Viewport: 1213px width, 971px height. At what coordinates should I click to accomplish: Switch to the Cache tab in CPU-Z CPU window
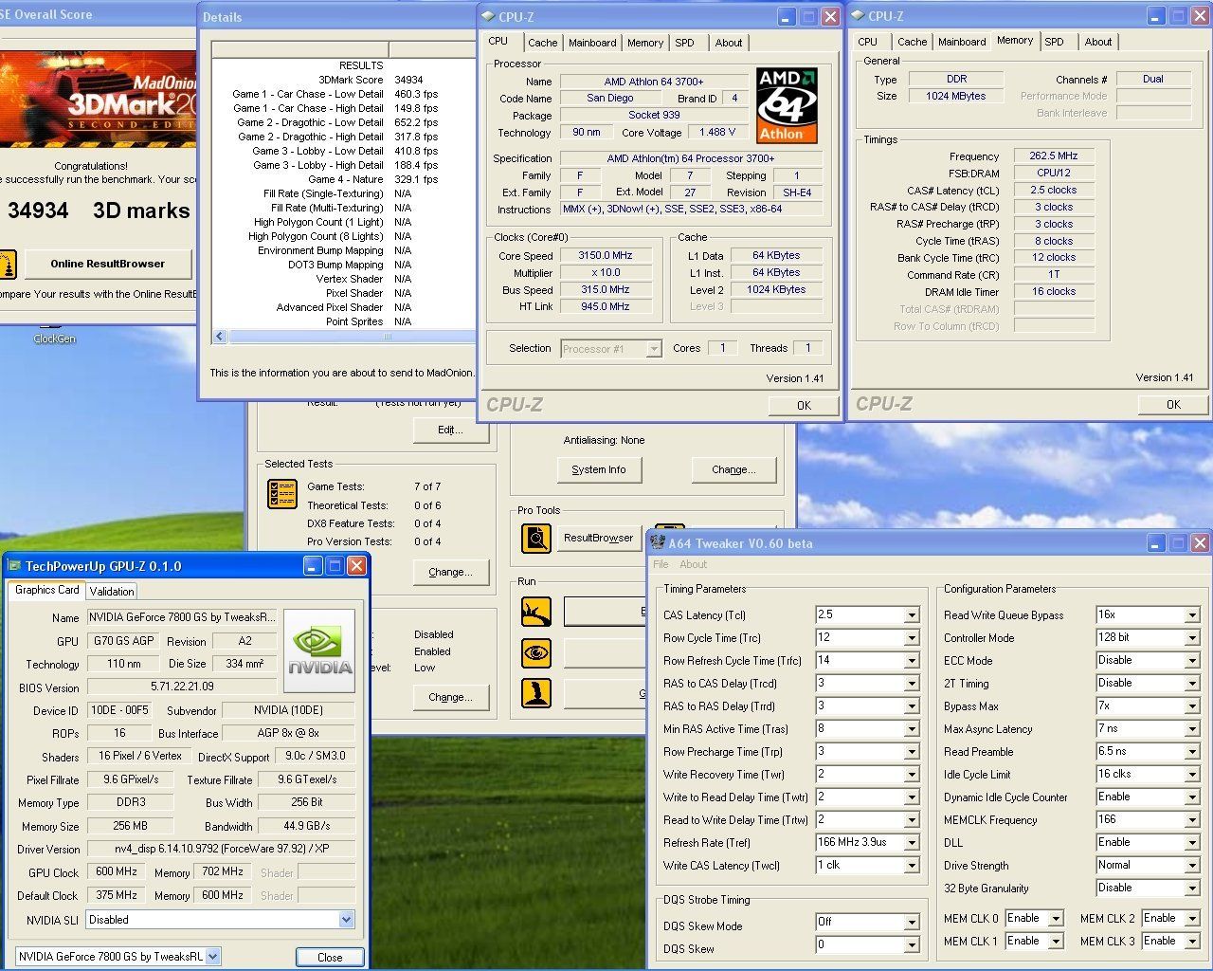point(542,43)
